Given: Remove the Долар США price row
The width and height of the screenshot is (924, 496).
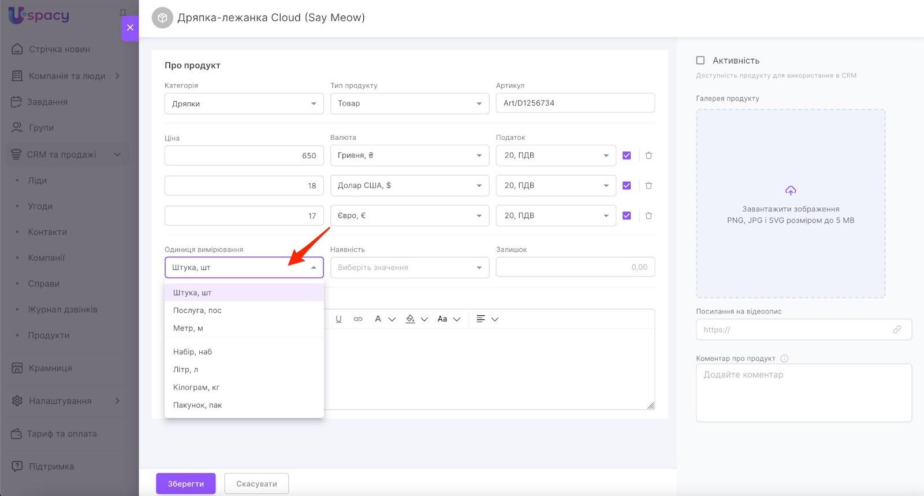Looking at the screenshot, I should (x=649, y=185).
